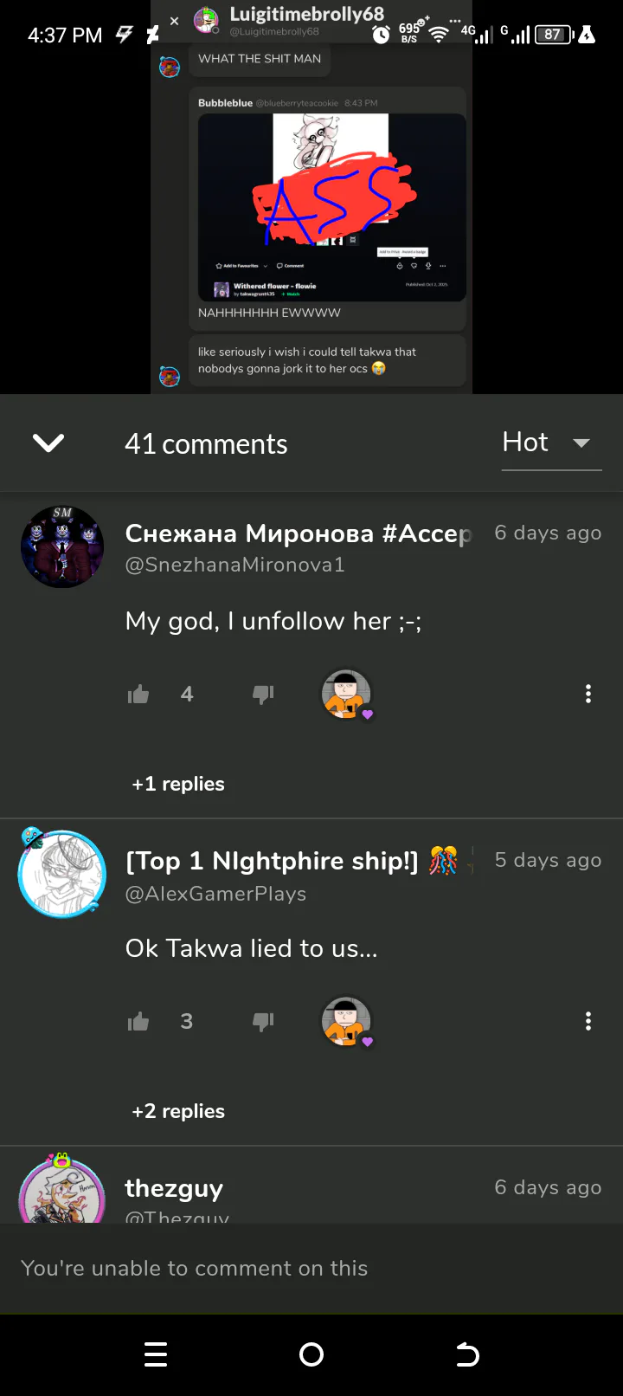Close the post with the X icon
This screenshot has width=623, height=1396.
[x=174, y=21]
